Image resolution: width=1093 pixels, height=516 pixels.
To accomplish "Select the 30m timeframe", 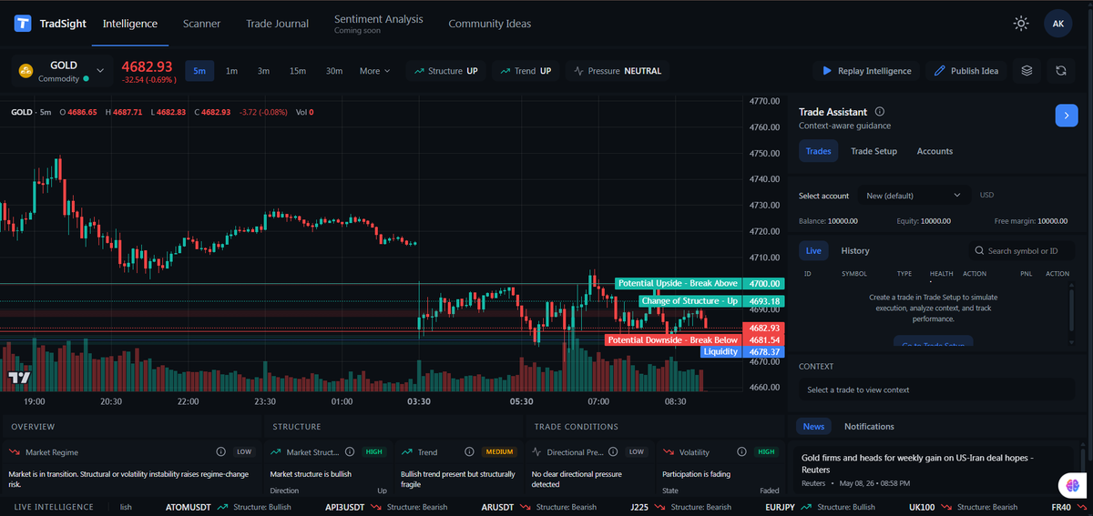I will tap(334, 71).
